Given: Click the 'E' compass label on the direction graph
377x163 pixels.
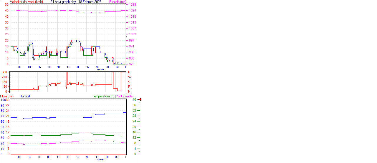Looking at the screenshot, I should pos(129,87).
